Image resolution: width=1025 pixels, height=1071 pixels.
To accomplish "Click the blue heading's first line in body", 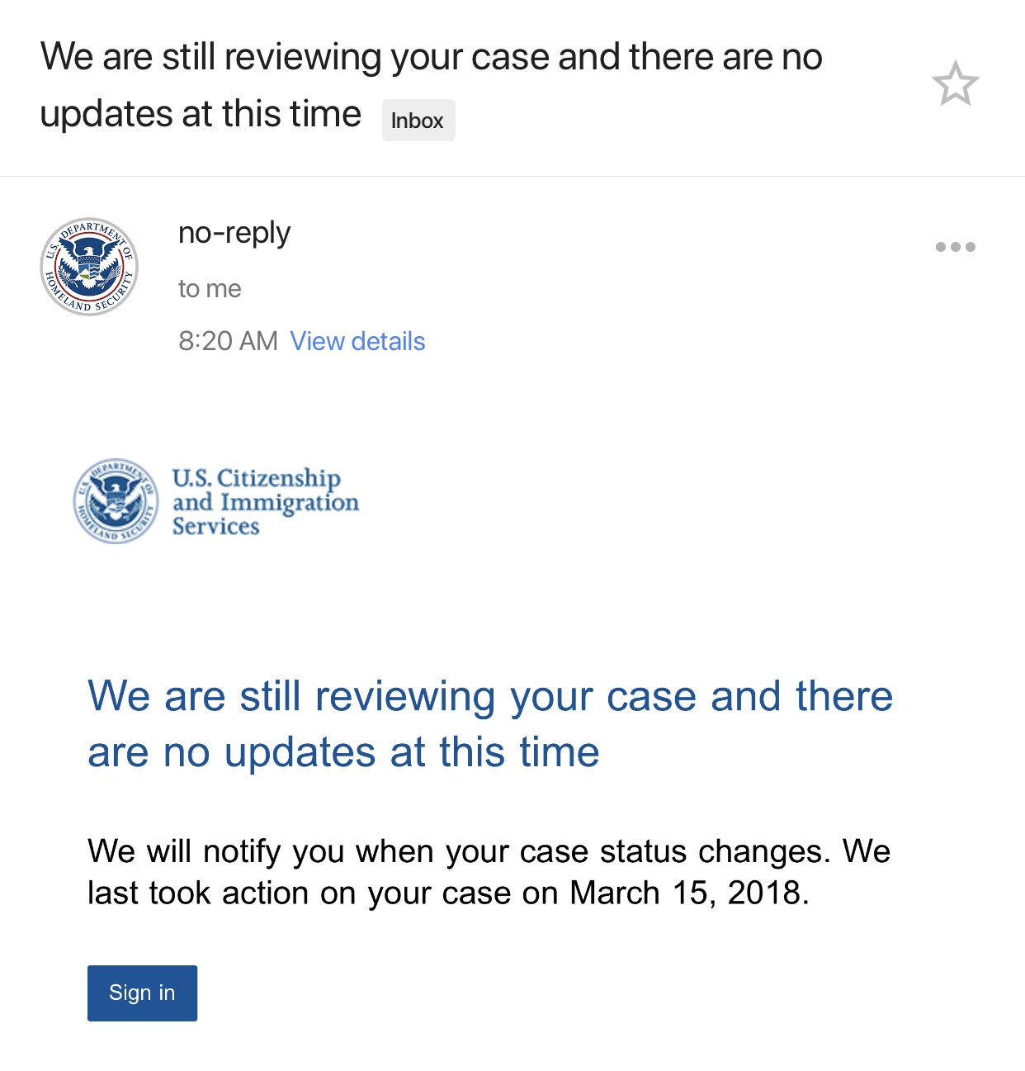I will (x=489, y=696).
